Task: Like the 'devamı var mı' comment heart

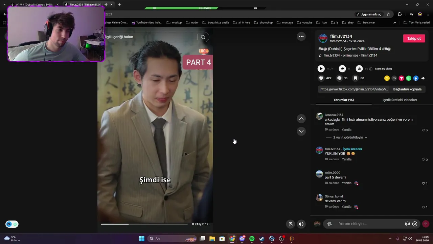Action: [x=423, y=207]
